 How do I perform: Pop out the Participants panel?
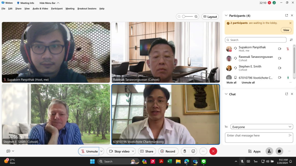pyautogui.click(x=286, y=16)
